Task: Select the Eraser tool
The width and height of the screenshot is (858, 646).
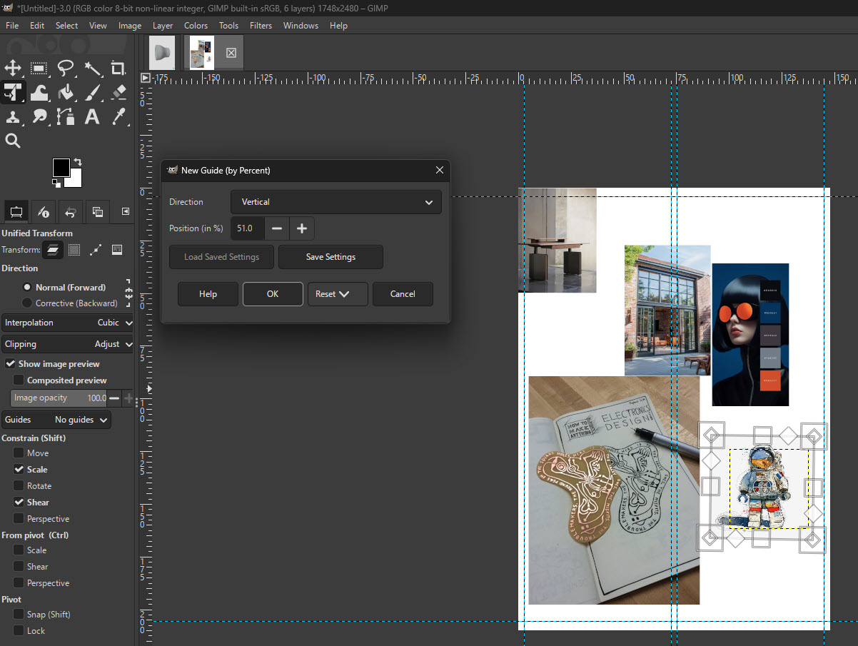Action: pos(118,92)
